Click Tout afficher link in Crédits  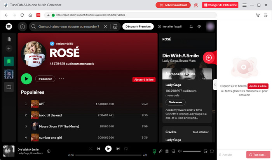201,132
